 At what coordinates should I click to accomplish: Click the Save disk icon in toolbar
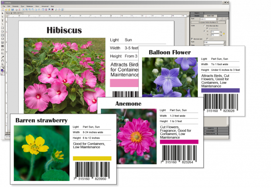click(x=13, y=10)
